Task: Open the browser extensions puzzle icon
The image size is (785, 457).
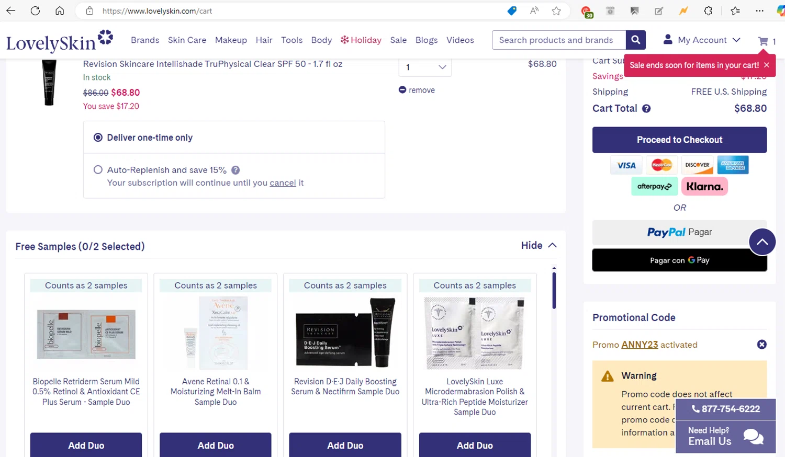Action: pos(708,10)
